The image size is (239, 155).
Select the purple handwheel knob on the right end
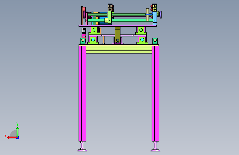coord(161,15)
